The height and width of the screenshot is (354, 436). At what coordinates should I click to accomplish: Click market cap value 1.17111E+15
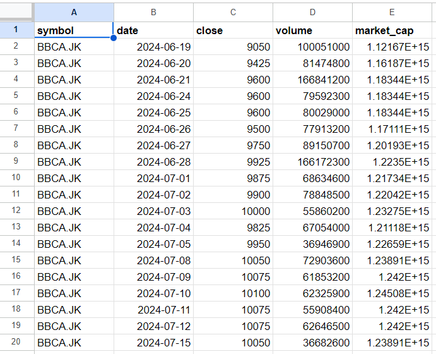392,129
